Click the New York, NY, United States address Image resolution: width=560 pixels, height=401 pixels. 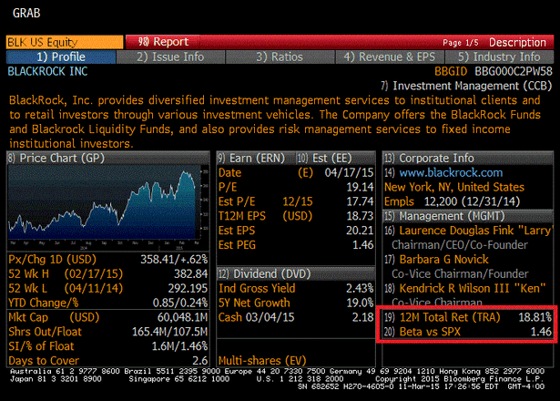coord(454,187)
